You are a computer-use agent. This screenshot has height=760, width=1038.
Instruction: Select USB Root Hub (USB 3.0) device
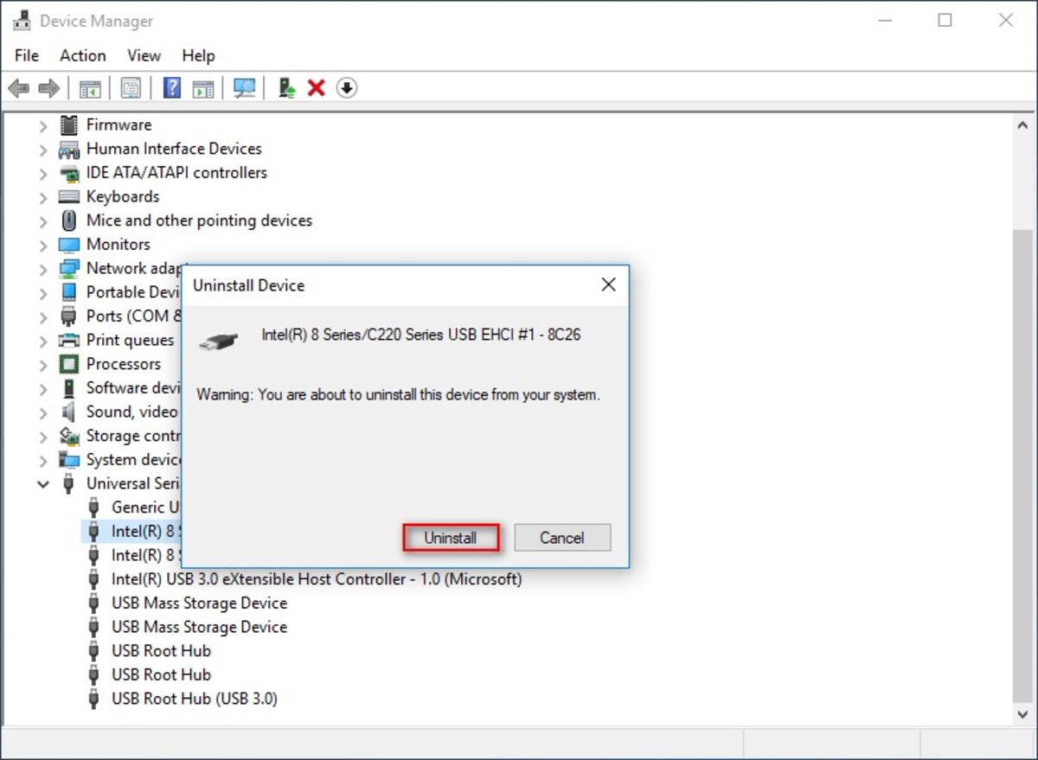tap(194, 699)
